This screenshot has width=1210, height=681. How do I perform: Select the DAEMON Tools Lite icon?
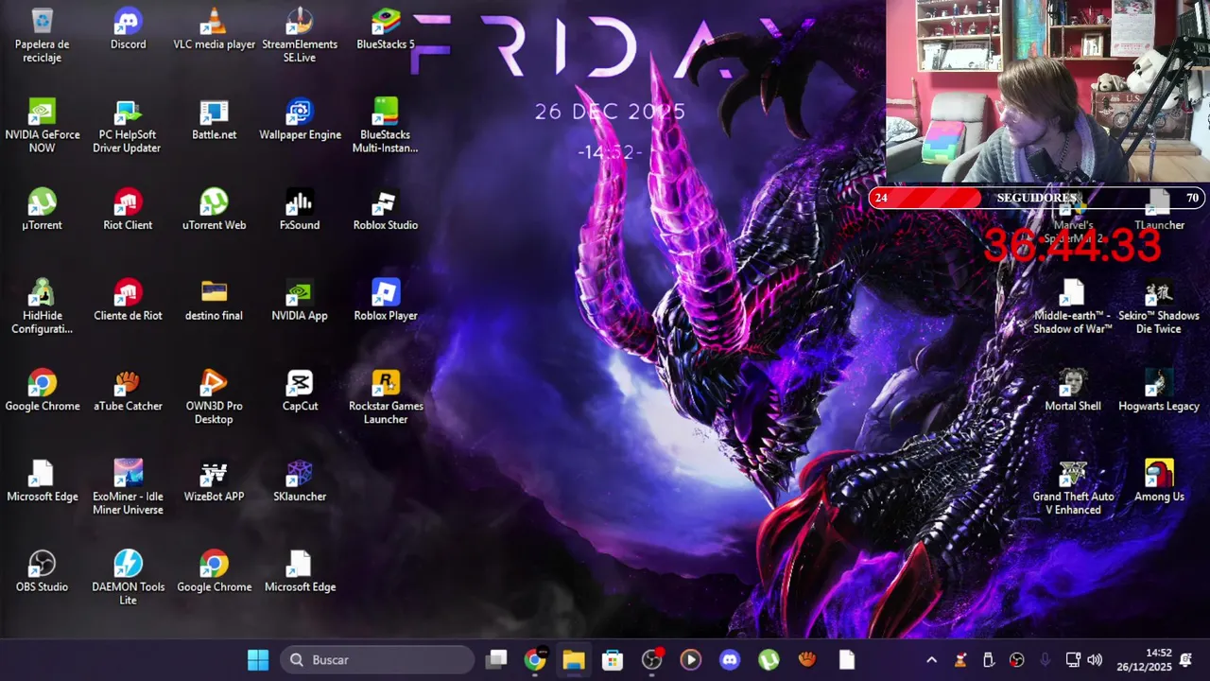coord(128,578)
